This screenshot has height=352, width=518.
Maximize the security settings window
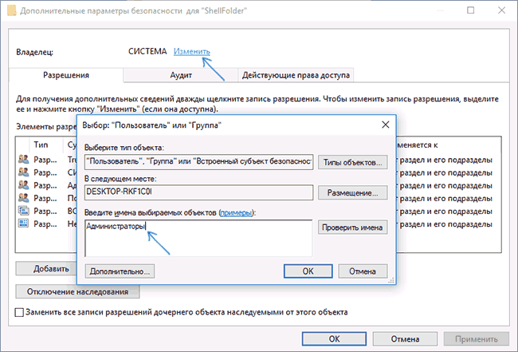[471, 10]
